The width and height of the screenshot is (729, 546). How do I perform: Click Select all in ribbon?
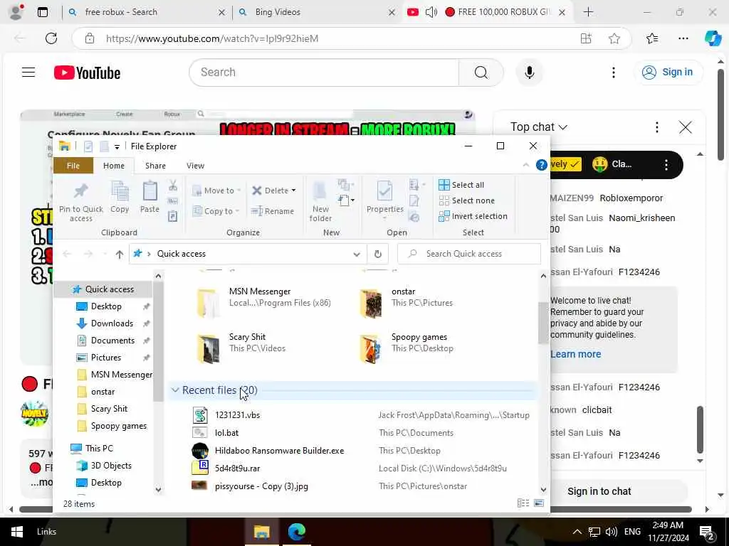tap(461, 185)
